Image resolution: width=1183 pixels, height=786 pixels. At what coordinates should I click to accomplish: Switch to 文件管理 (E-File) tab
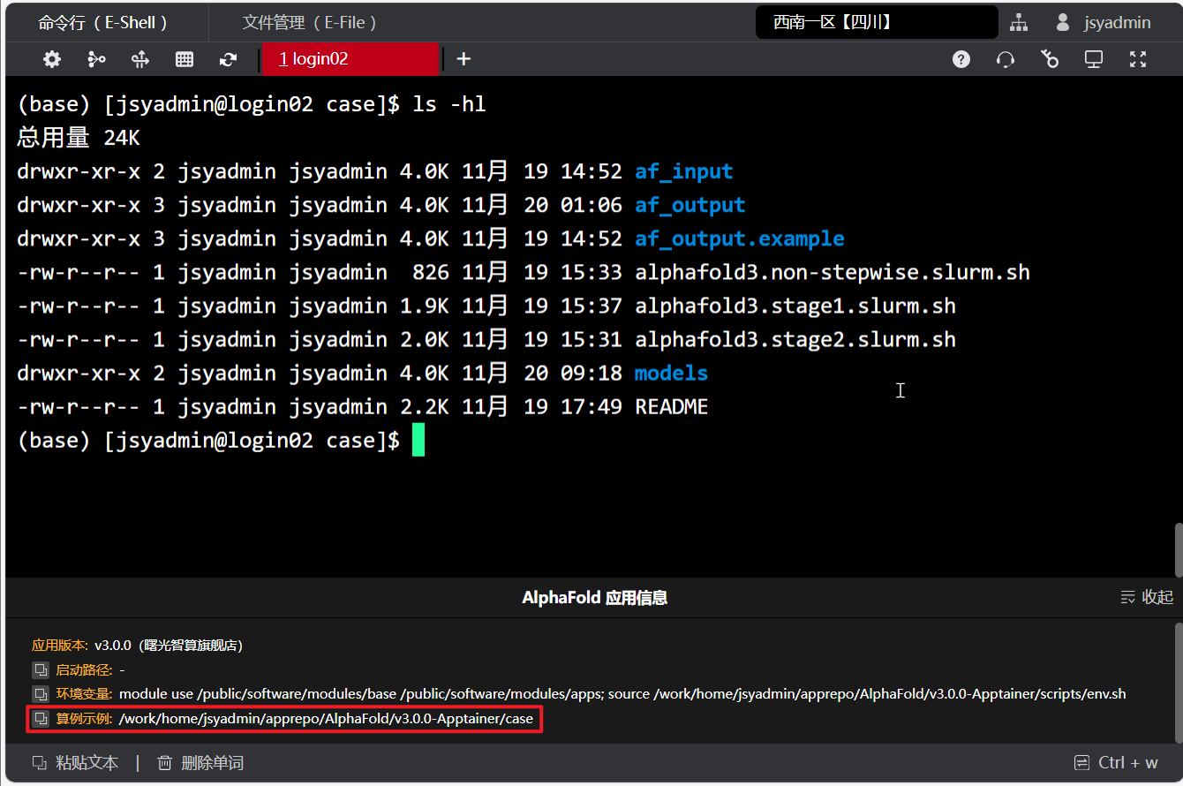(310, 23)
